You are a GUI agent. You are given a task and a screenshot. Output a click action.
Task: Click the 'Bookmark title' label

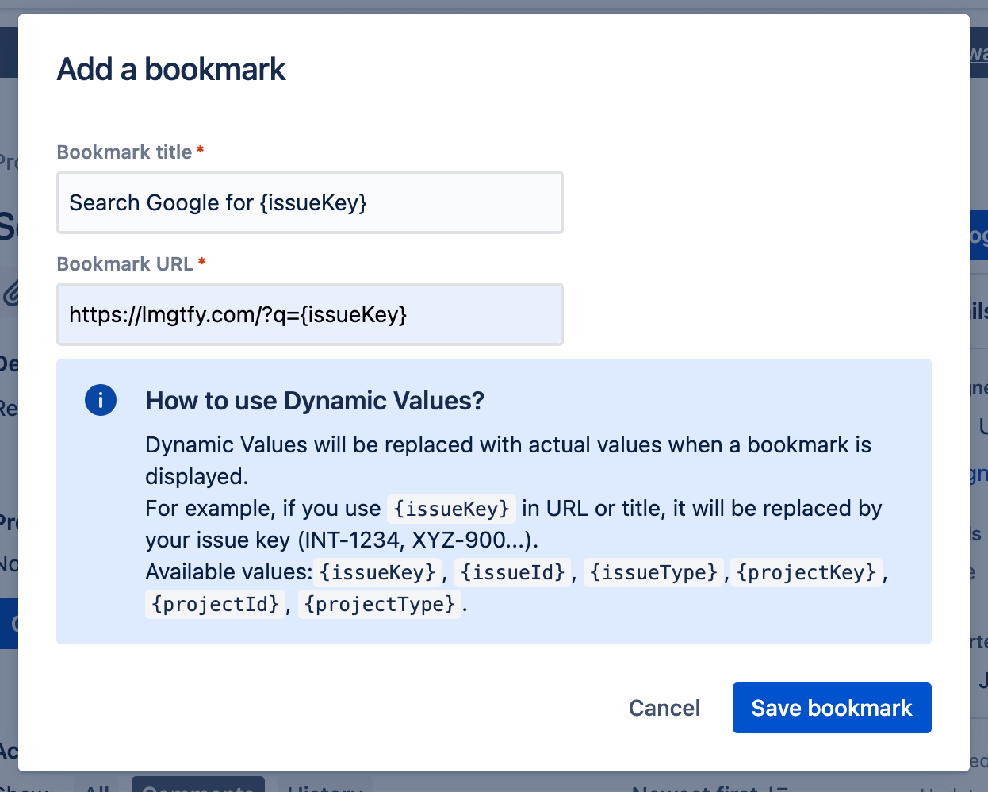pyautogui.click(x=124, y=152)
